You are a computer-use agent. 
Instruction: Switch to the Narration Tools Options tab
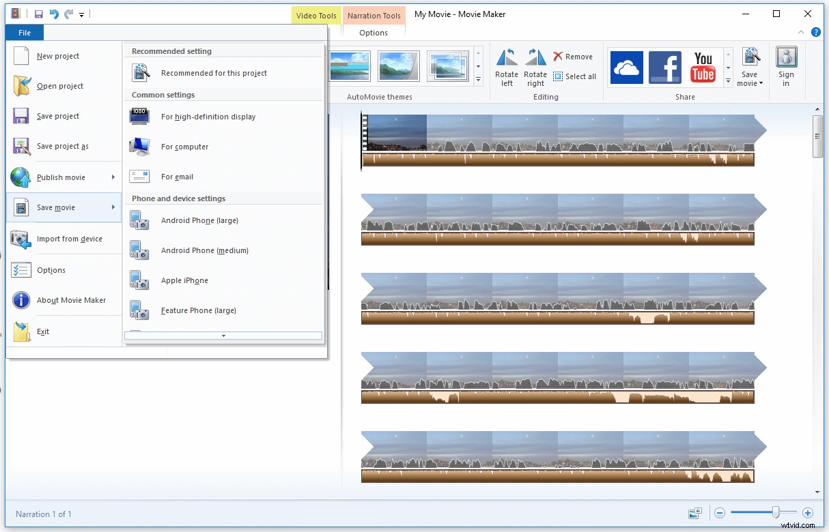pyautogui.click(x=374, y=32)
